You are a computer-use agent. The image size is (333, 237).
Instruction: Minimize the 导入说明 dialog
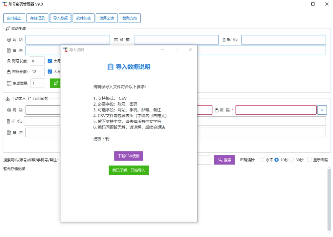pyautogui.click(x=162, y=49)
